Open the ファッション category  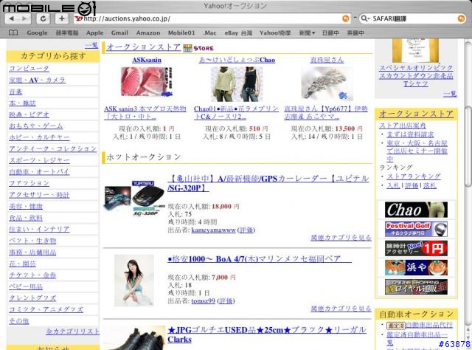(x=29, y=183)
